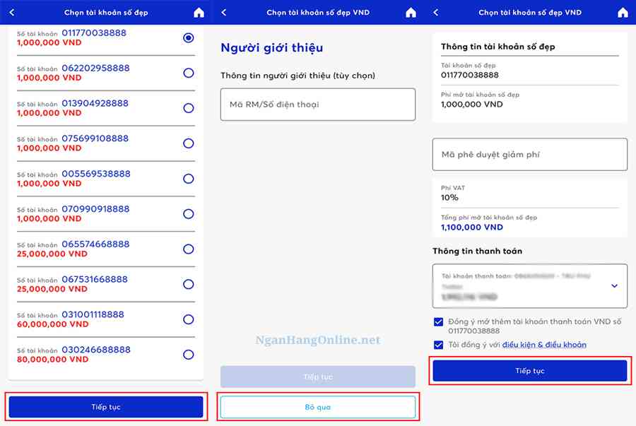Viewport: 636px width, 426px height.
Task: Choose account 062202958888 radio option
Action: (x=188, y=73)
